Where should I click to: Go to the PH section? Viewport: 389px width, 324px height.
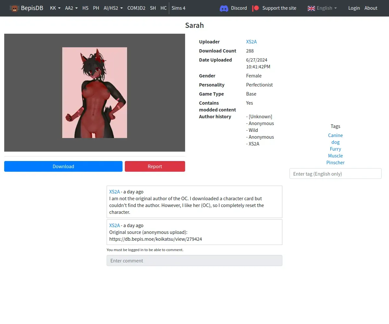point(96,8)
